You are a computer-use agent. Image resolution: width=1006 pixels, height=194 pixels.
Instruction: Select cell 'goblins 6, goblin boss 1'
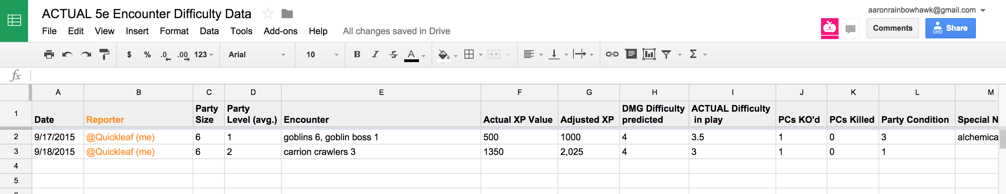pyautogui.click(x=381, y=137)
